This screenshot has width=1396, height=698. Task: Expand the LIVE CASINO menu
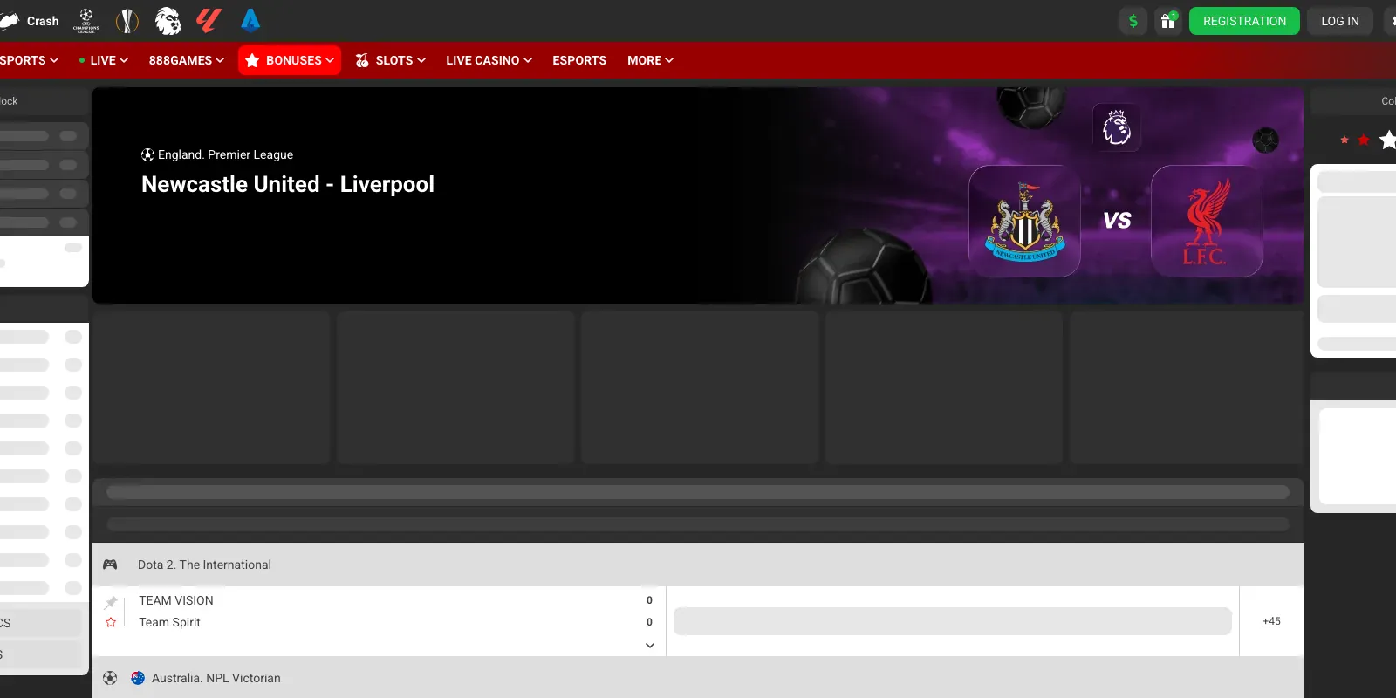pyautogui.click(x=489, y=60)
